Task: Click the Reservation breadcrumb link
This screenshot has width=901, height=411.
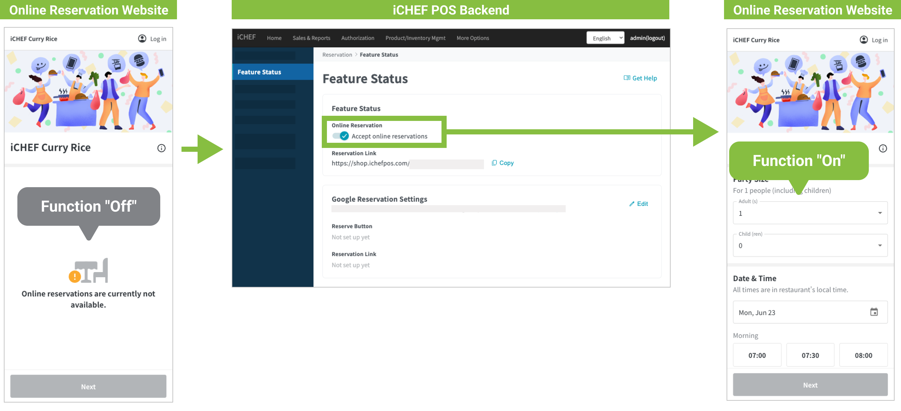Action: coord(337,55)
